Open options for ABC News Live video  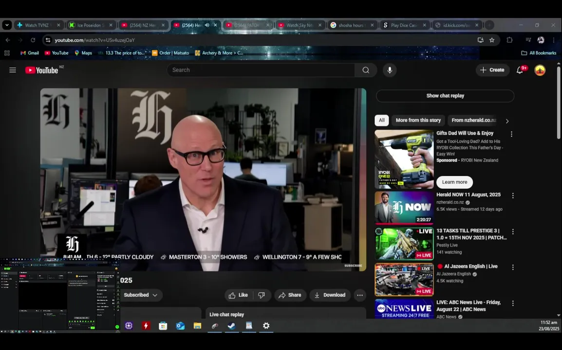513,303
